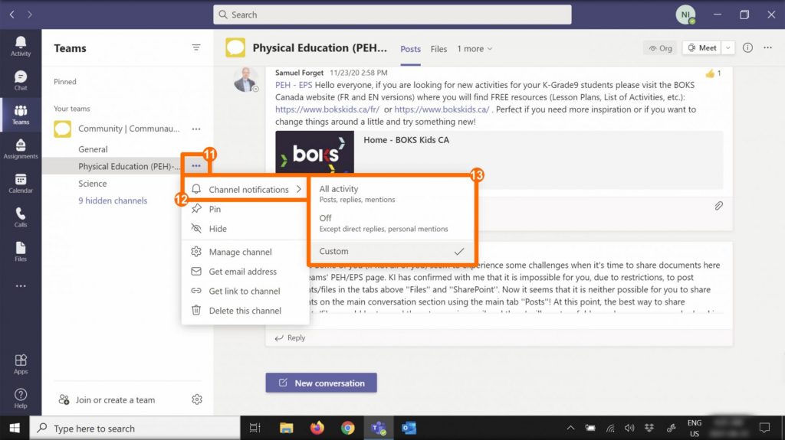
Task: Expand the Channel notifications submenu
Action: click(245, 189)
